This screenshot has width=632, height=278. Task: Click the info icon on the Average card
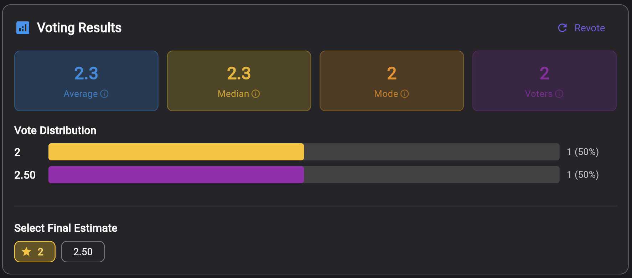(x=104, y=94)
